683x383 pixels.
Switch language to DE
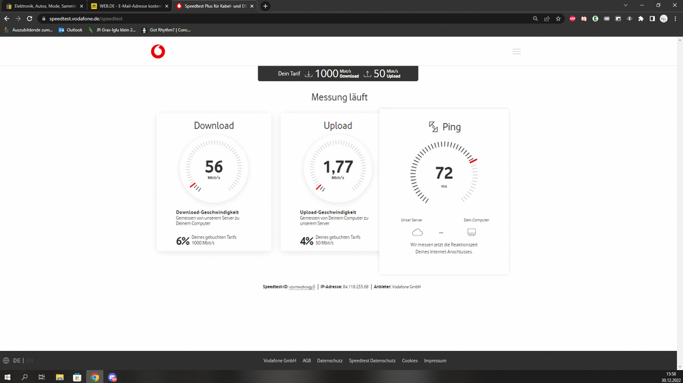(x=16, y=360)
